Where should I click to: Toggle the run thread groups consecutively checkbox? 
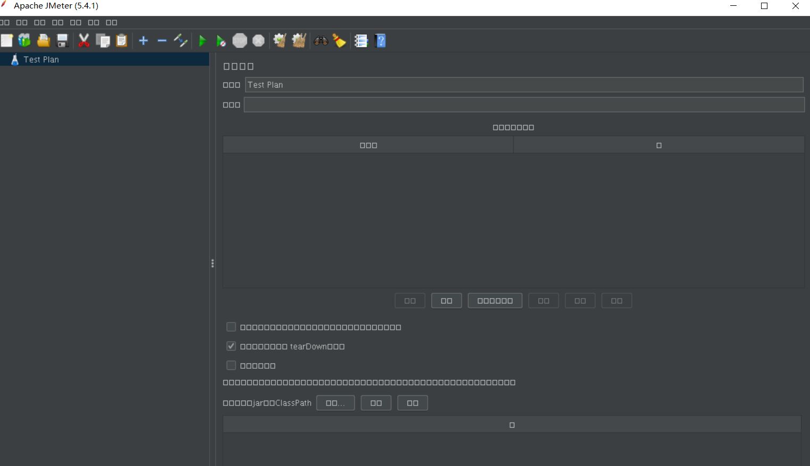(x=231, y=327)
